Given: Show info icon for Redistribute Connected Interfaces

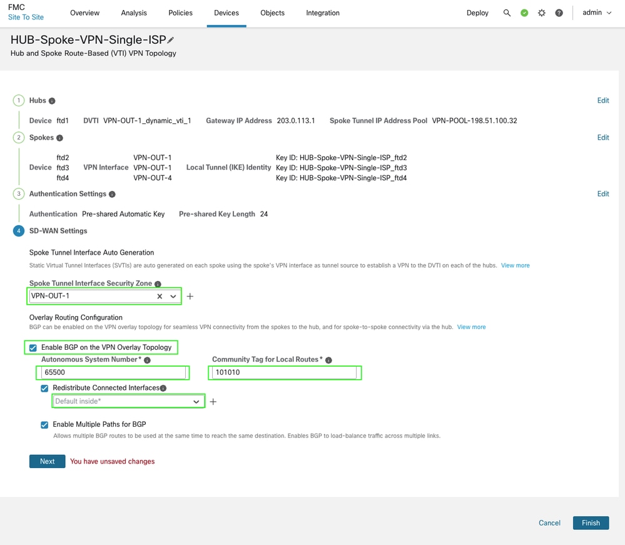Looking at the screenshot, I should (163, 388).
